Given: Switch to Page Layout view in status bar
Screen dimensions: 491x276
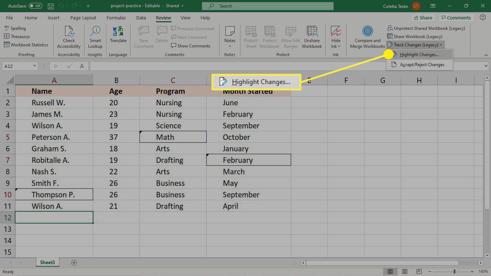Looking at the screenshot, I should (x=405, y=272).
